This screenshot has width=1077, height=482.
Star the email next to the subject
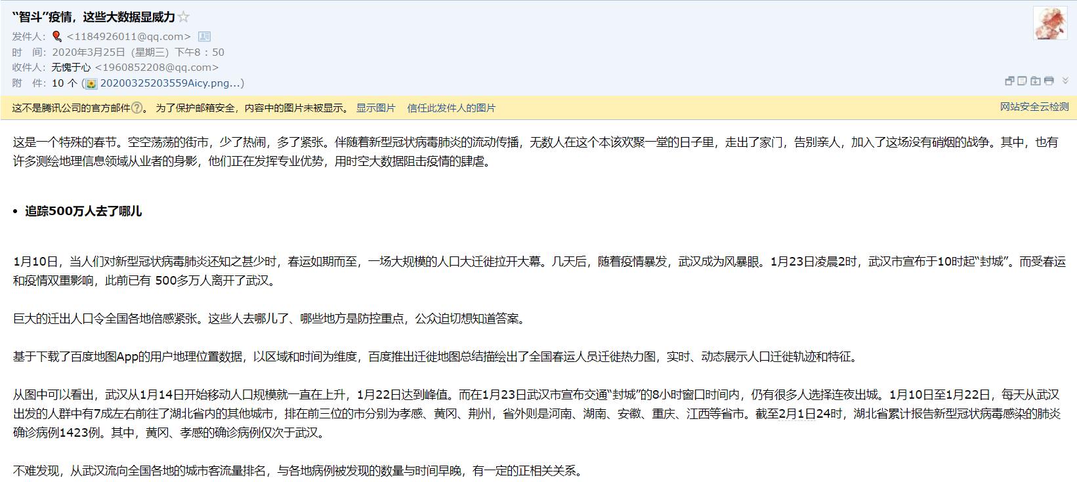[184, 17]
